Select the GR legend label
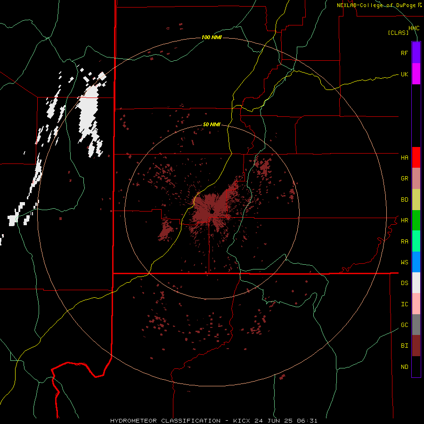Image resolution: width=424 pixels, height=424 pixels. pyautogui.click(x=404, y=179)
